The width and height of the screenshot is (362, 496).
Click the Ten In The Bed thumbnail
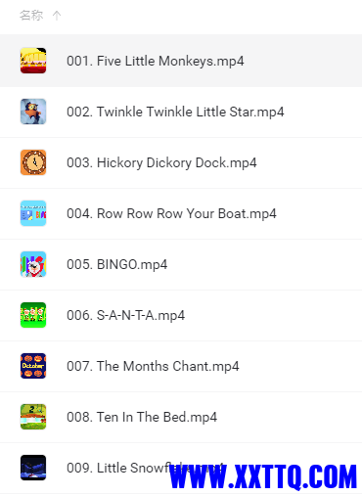tap(33, 417)
